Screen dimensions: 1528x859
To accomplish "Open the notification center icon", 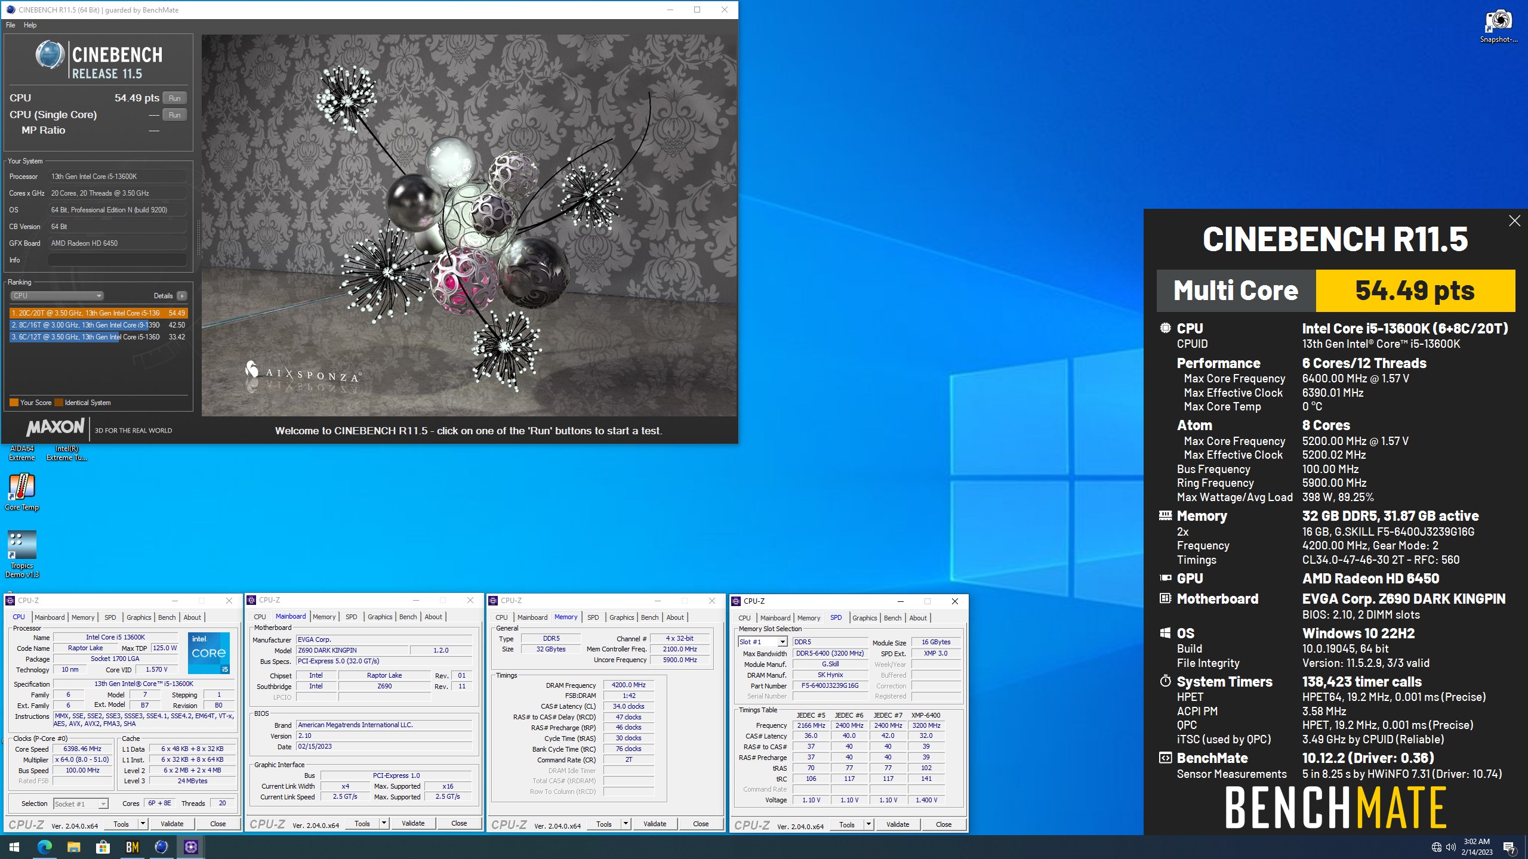I will click(1509, 847).
